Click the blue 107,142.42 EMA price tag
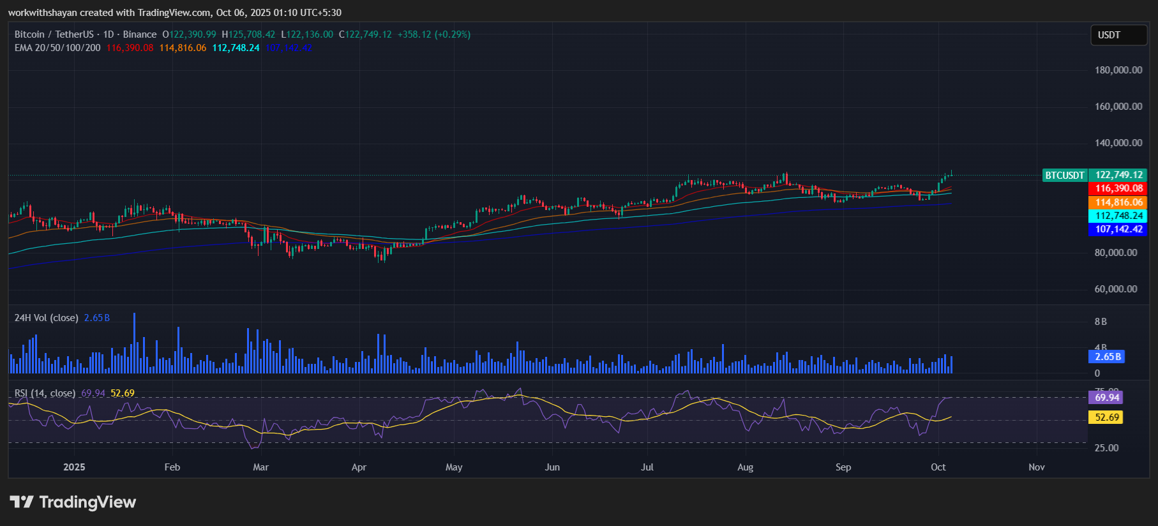Screen dimensions: 1158x526 click(x=1118, y=229)
